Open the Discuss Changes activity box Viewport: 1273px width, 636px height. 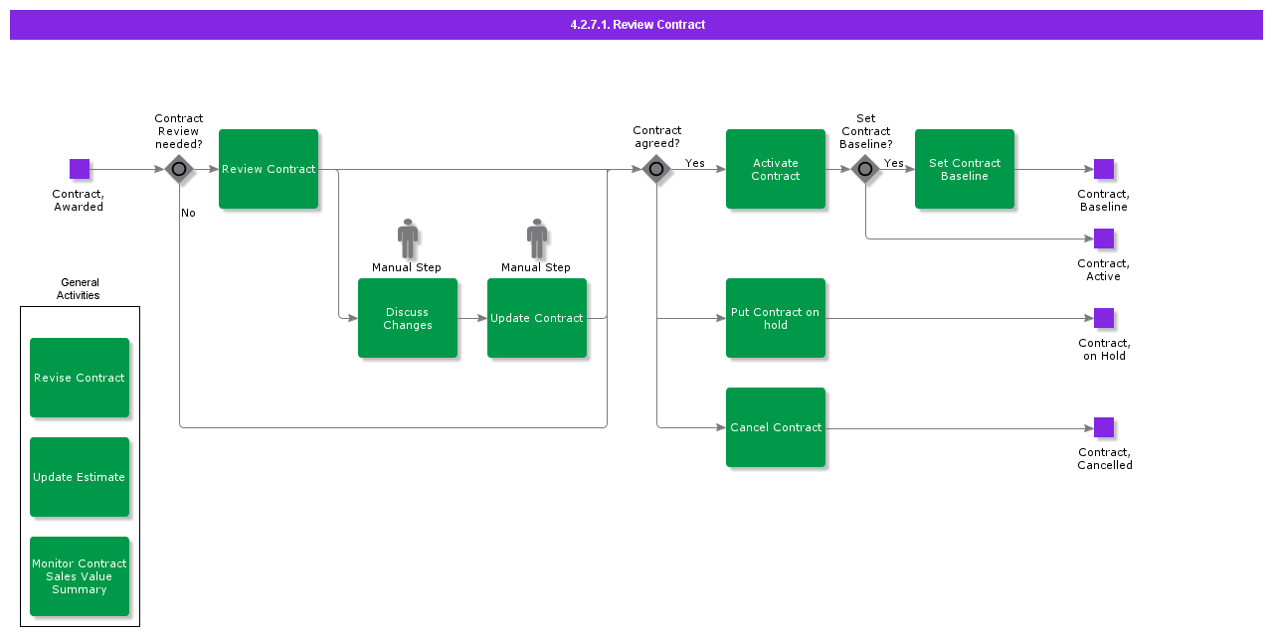pyautogui.click(x=408, y=318)
